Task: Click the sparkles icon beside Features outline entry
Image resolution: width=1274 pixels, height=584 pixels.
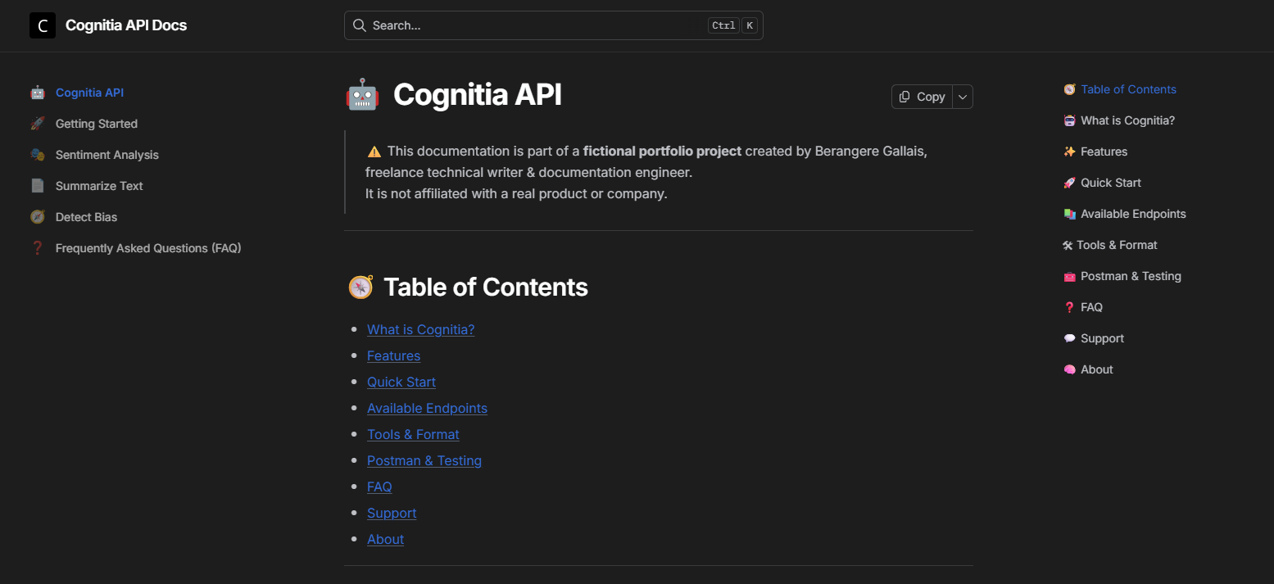Action: pyautogui.click(x=1069, y=152)
